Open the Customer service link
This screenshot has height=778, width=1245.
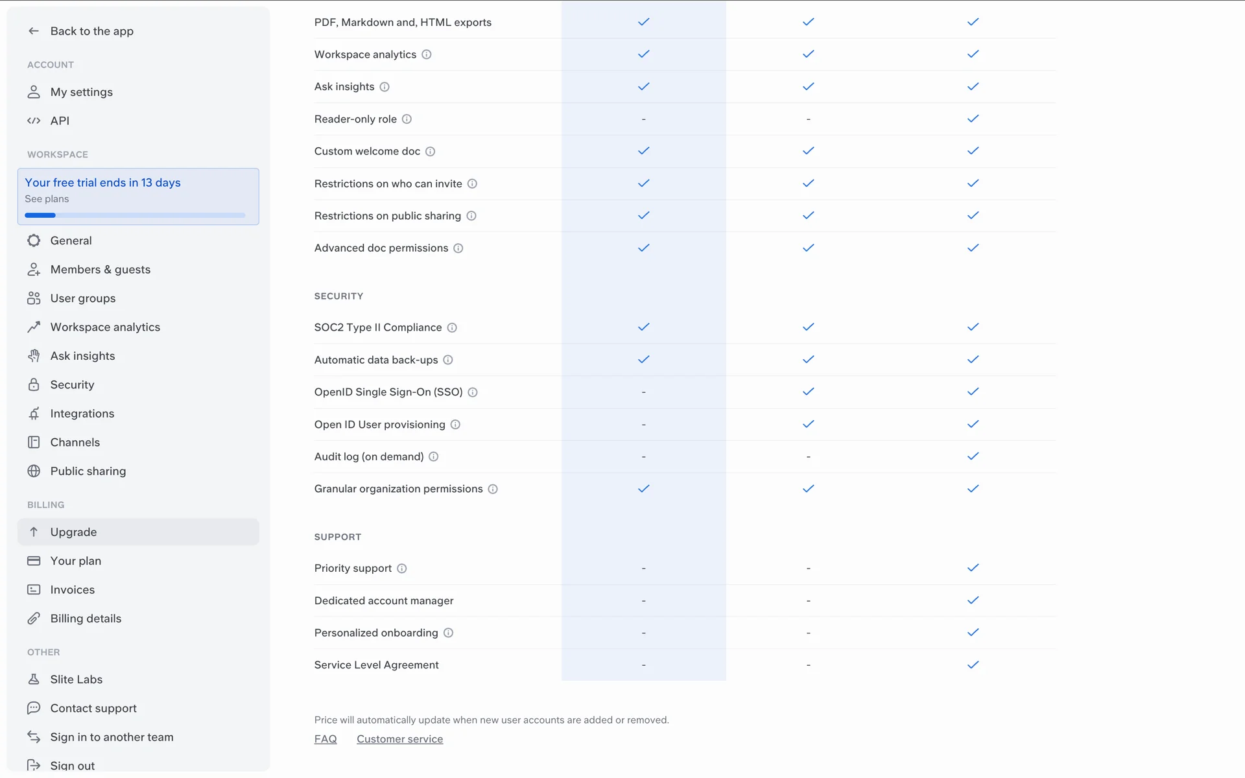399,739
